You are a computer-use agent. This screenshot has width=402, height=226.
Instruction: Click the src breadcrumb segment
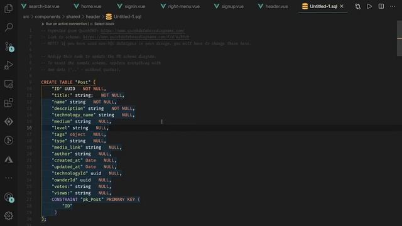coord(26,17)
